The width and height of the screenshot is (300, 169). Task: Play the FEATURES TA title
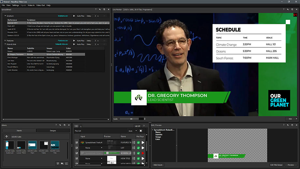pos(143,142)
